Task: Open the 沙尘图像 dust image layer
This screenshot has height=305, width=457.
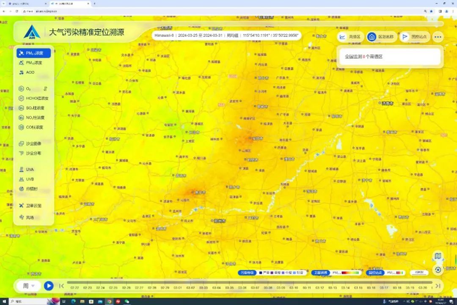Action: [x=33, y=144]
